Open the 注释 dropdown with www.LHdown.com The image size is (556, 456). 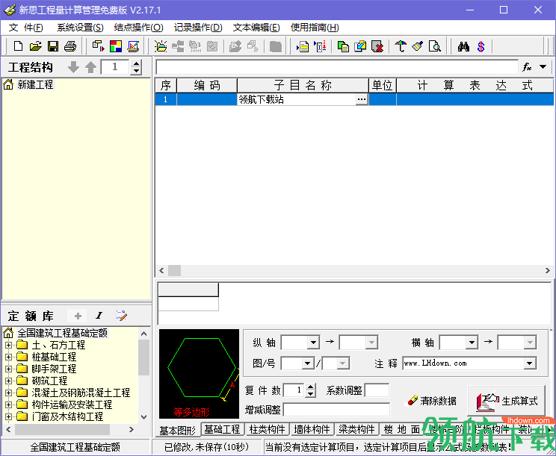(530, 363)
